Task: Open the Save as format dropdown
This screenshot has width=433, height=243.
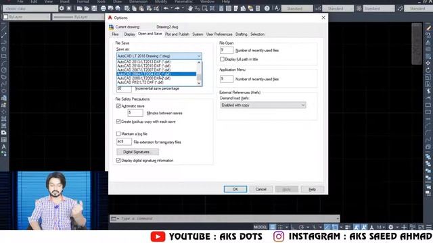Action: point(159,56)
